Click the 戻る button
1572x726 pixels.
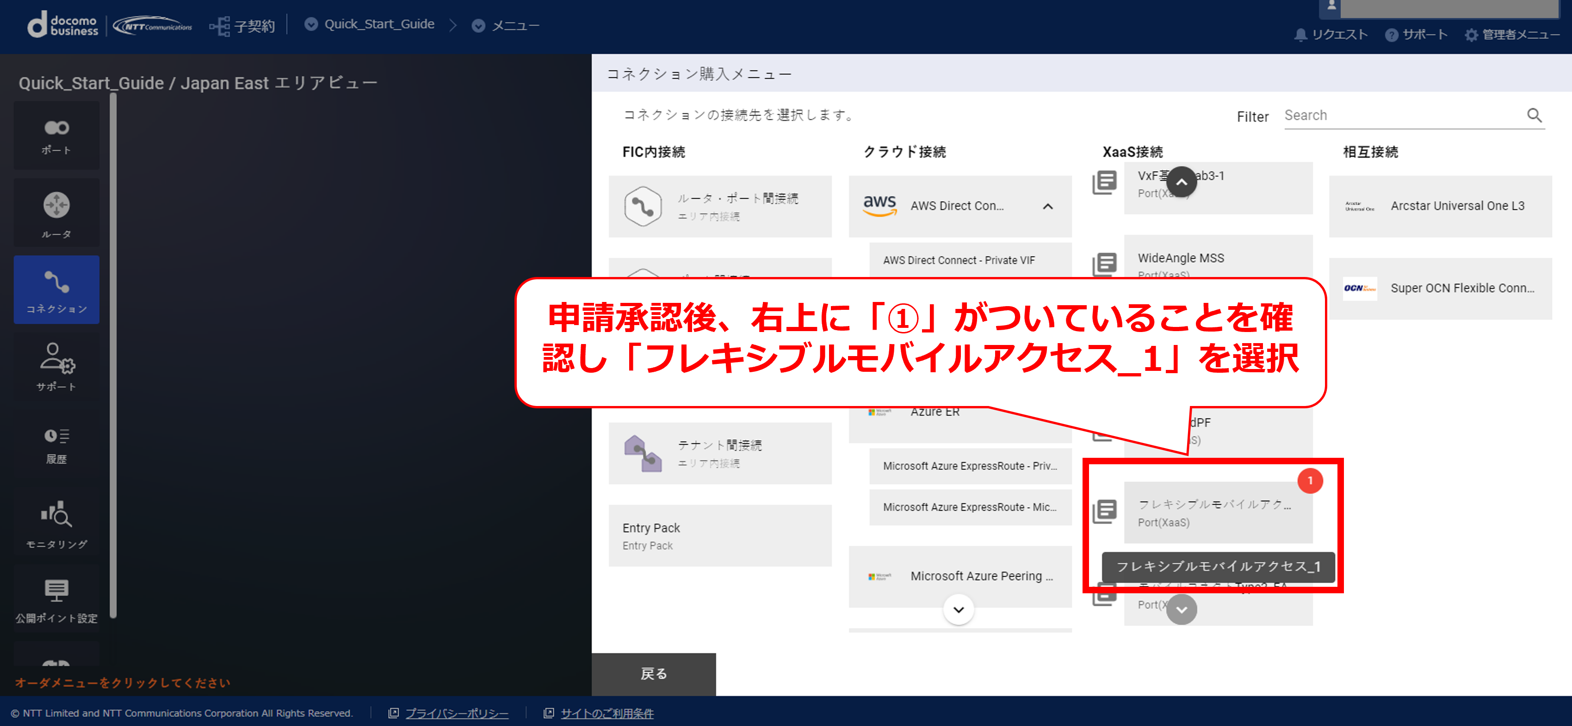tap(654, 674)
